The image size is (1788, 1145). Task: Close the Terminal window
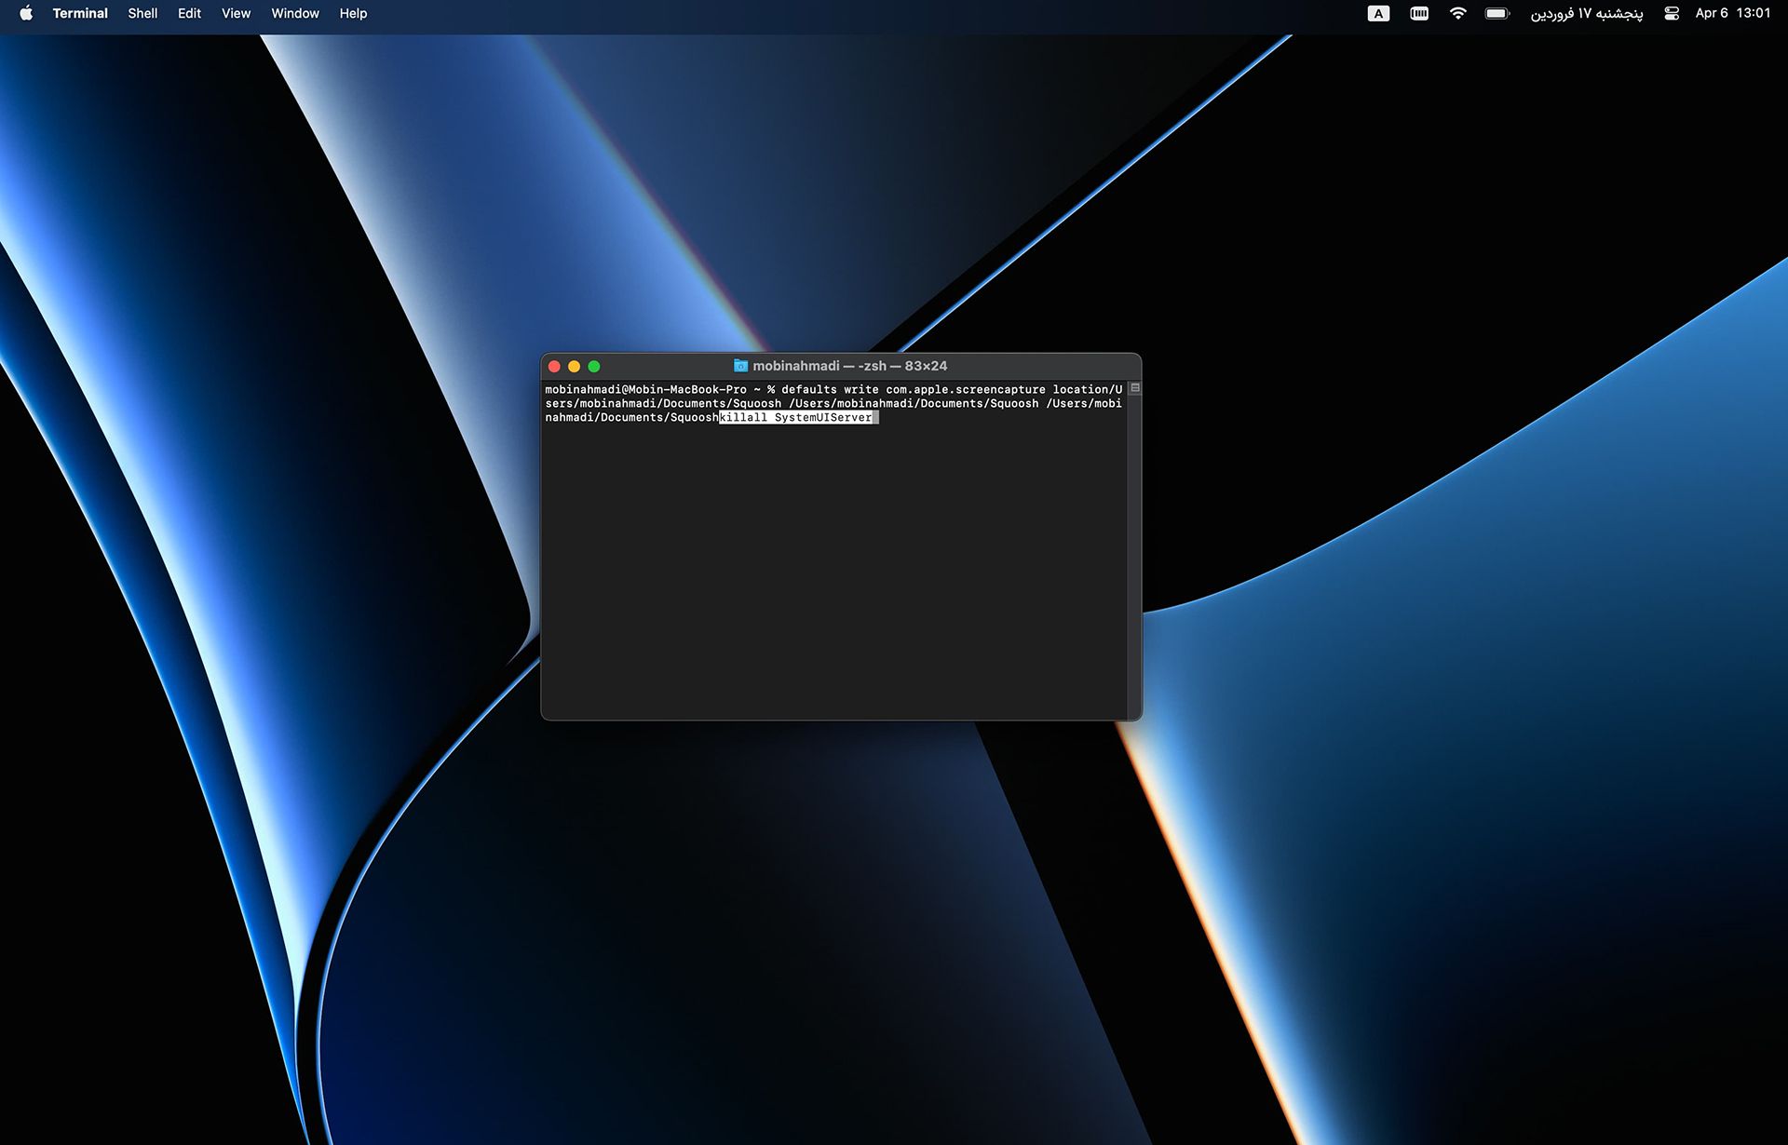[554, 367]
